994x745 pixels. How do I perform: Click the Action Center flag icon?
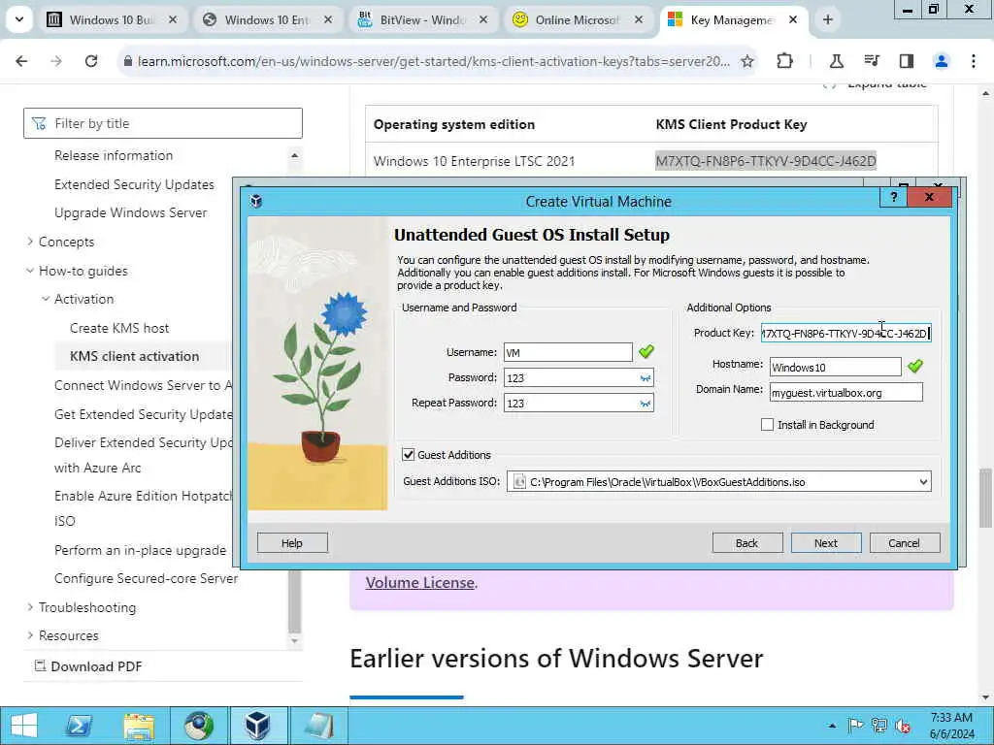point(855,726)
